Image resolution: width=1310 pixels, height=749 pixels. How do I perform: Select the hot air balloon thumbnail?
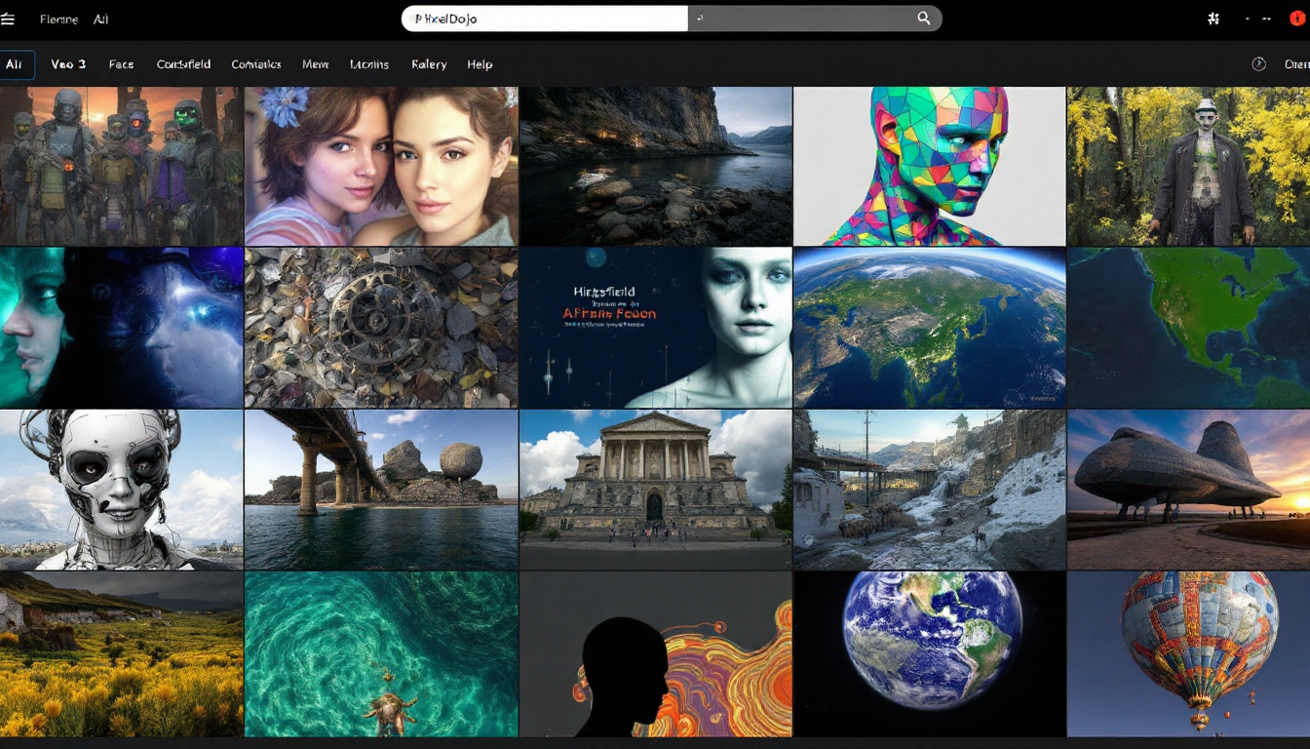(1188, 653)
